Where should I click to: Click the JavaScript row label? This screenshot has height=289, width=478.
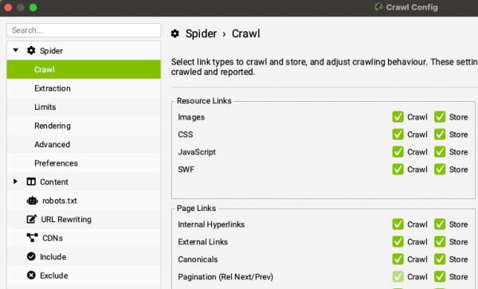pos(197,152)
